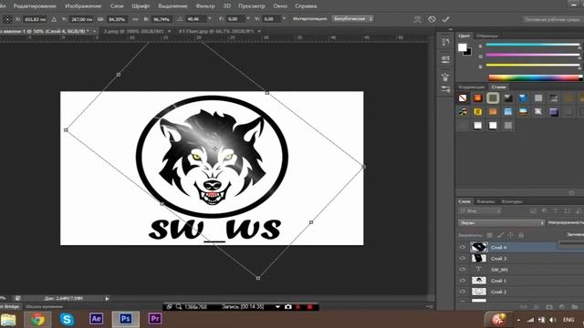Open the Просмотр menu

252,6
